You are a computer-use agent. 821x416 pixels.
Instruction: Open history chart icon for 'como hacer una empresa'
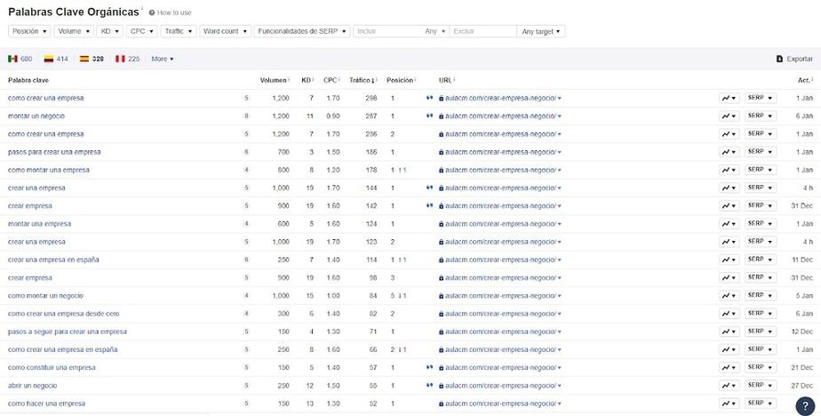729,404
